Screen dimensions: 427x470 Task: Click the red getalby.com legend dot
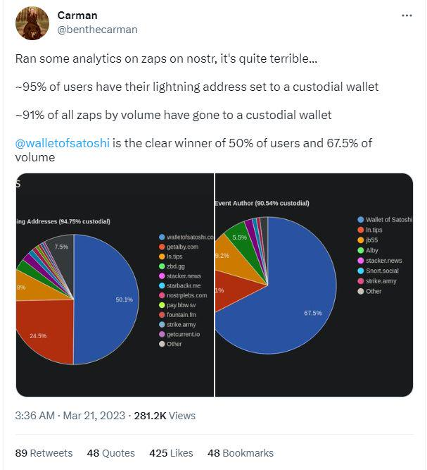point(162,247)
